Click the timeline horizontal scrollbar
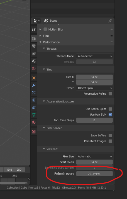 click(x=14, y=183)
